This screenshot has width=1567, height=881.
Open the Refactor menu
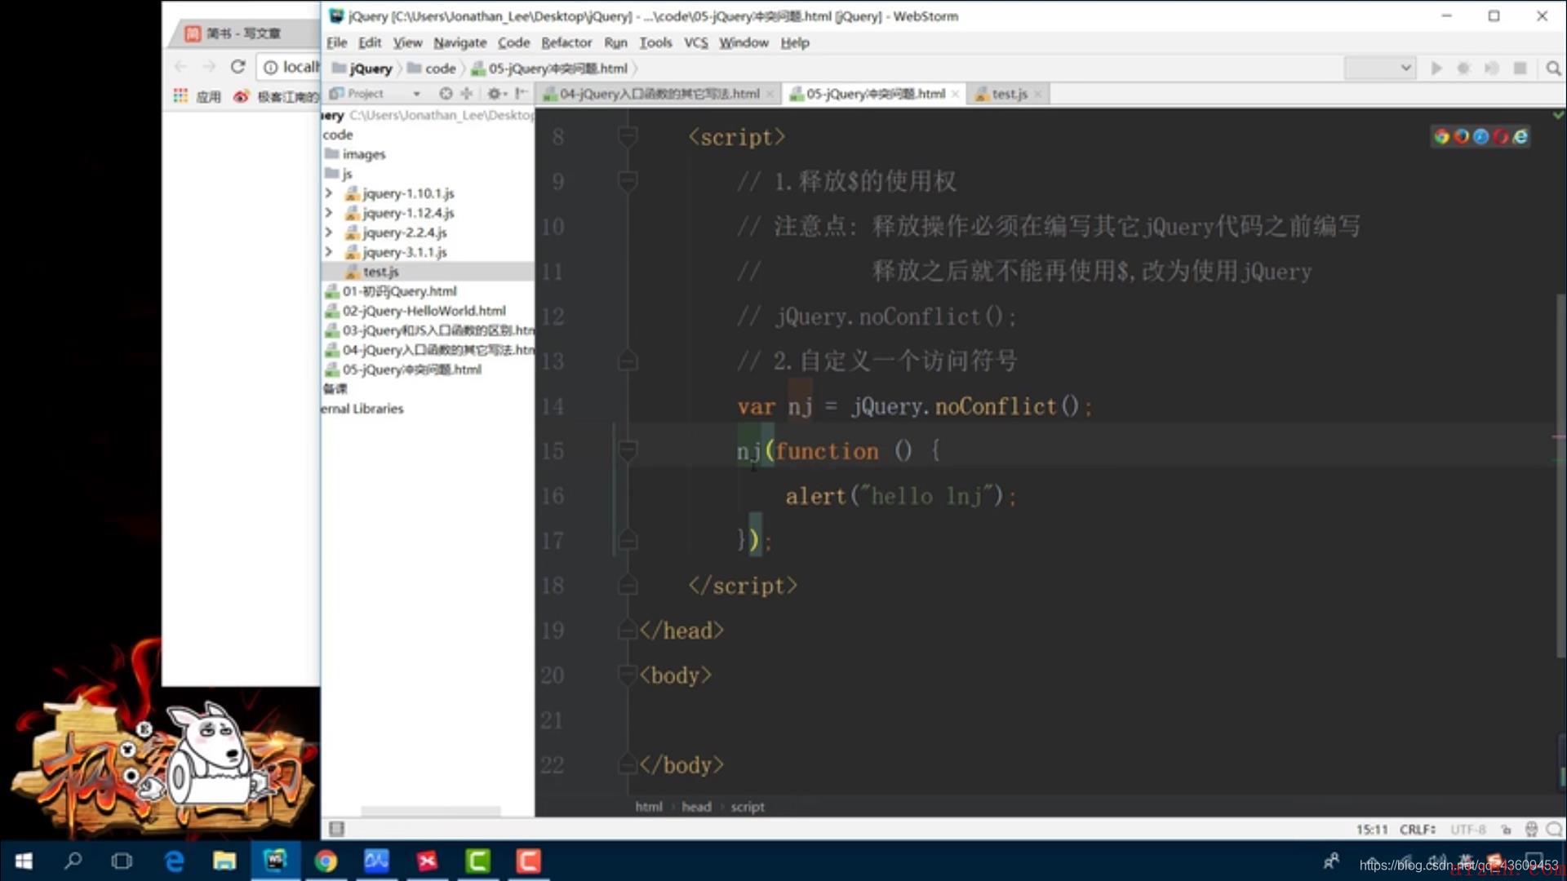[566, 42]
